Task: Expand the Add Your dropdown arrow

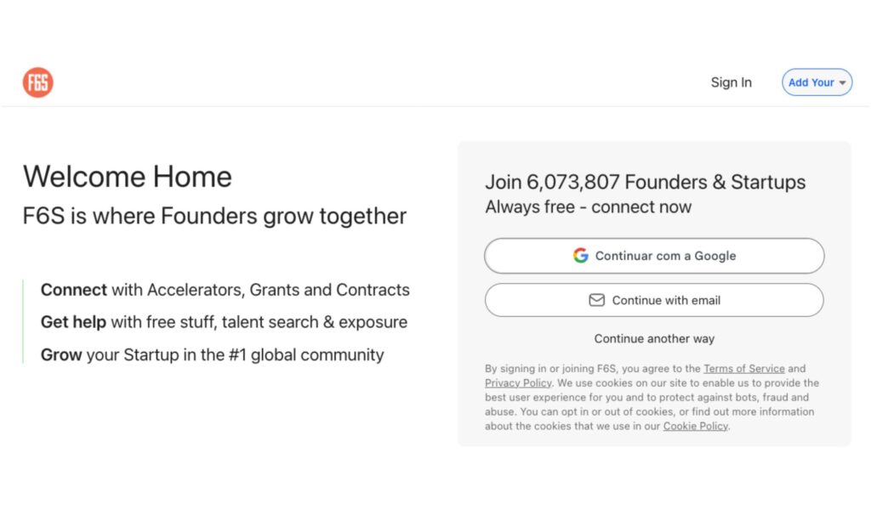Action: click(x=843, y=83)
